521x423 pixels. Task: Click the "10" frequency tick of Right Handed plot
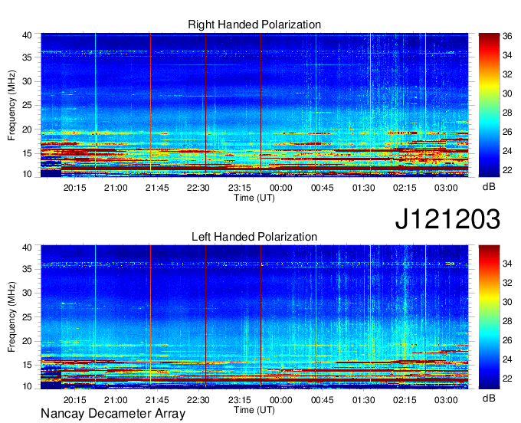27,174
